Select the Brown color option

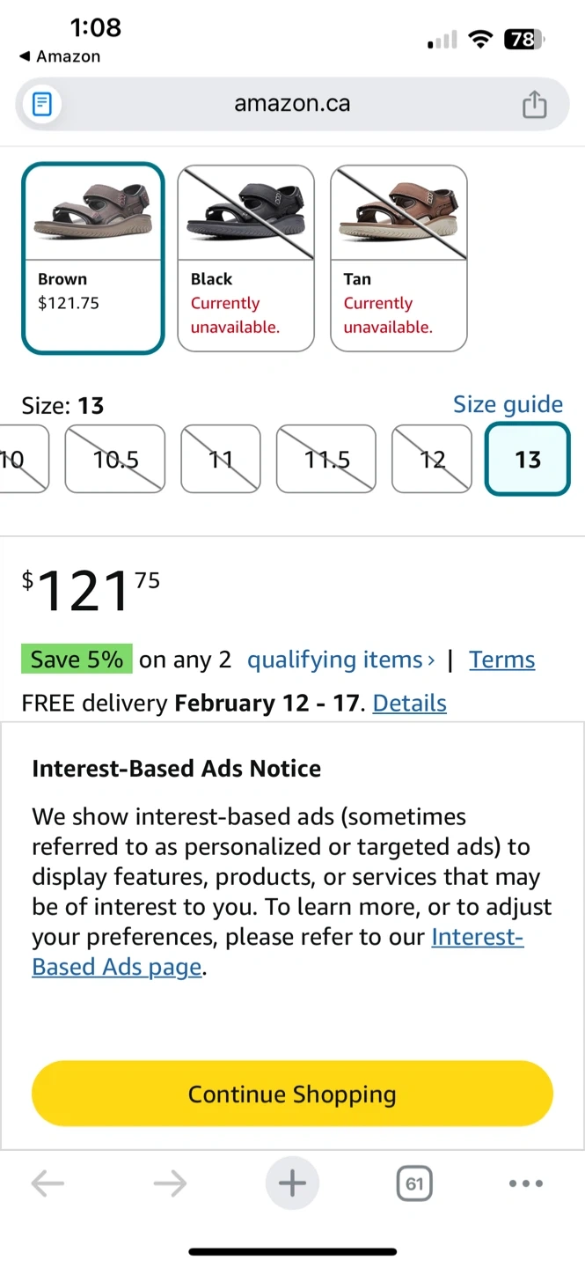point(92,258)
